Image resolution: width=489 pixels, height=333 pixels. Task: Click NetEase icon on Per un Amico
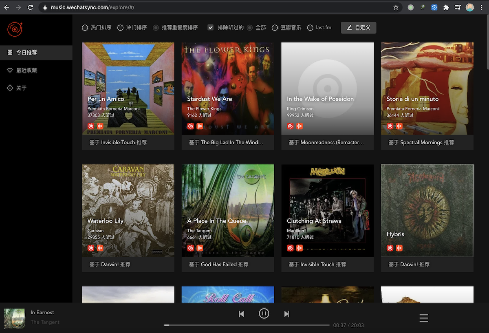(x=91, y=126)
